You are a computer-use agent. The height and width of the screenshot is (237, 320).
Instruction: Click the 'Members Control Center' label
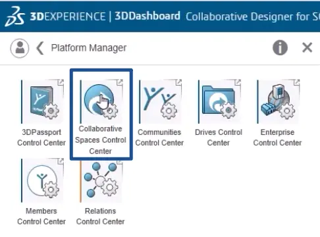(x=41, y=217)
